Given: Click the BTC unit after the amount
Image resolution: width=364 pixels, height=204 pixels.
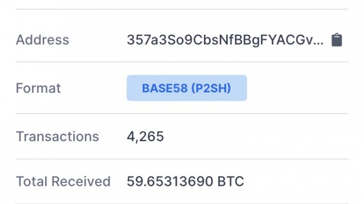Looking at the screenshot, I should [x=231, y=181].
